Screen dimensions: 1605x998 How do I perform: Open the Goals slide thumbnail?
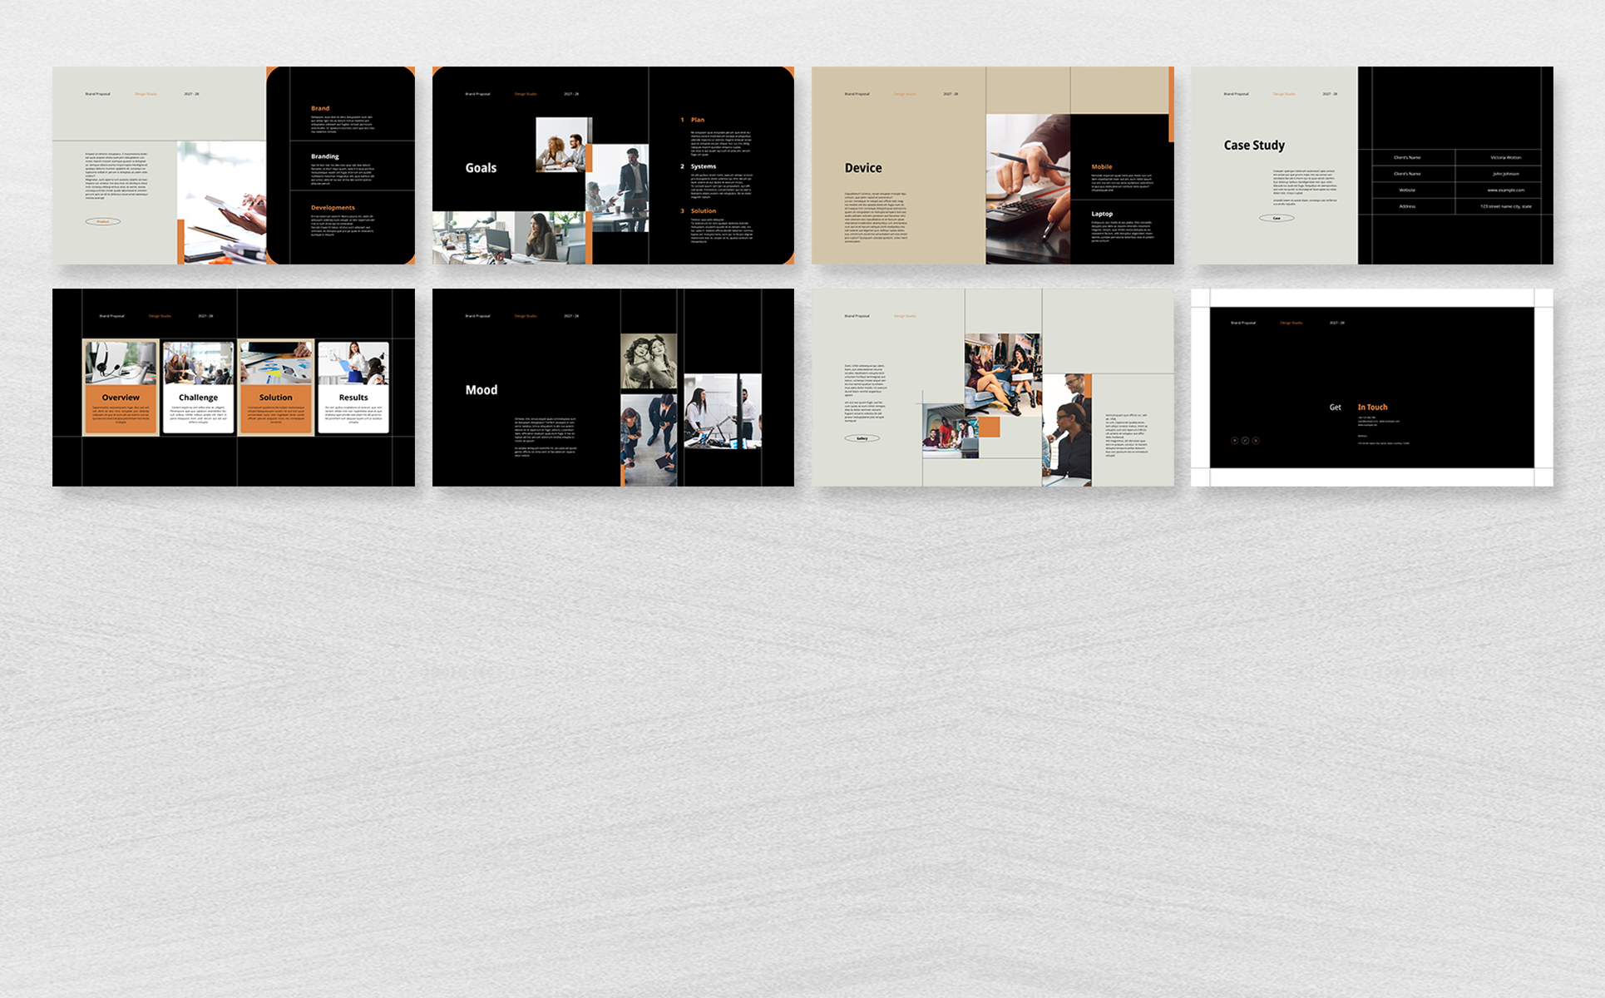coord(613,166)
